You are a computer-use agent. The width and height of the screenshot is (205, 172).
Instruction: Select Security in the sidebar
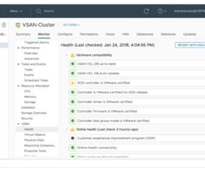point(27,118)
